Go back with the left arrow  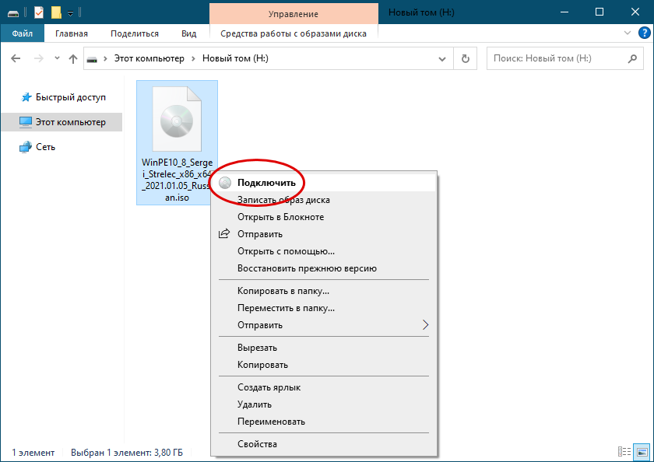click(x=16, y=58)
